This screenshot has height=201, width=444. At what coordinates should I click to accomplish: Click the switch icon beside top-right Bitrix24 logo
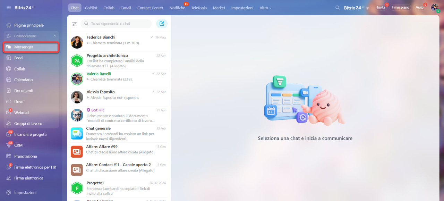point(368,8)
